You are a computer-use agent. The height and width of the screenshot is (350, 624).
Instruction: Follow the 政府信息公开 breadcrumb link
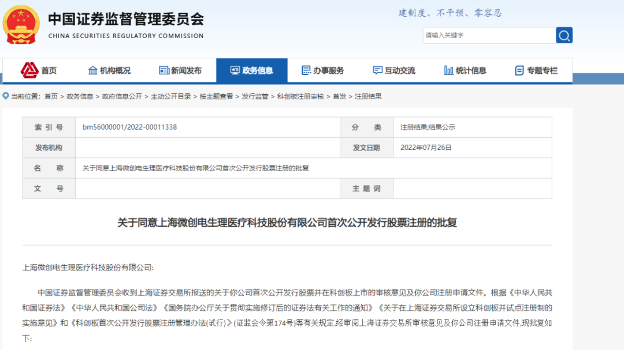tap(122, 96)
